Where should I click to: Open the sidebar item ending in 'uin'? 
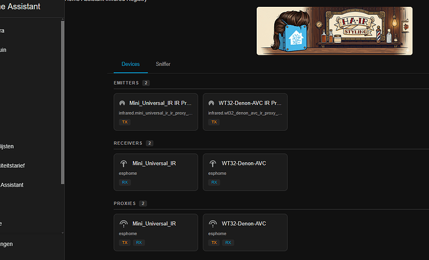pyautogui.click(x=3, y=50)
